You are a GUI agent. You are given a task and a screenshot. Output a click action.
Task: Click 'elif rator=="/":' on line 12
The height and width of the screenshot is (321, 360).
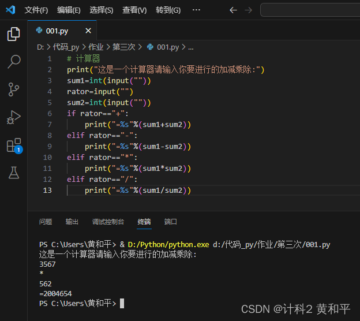[x=102, y=179]
